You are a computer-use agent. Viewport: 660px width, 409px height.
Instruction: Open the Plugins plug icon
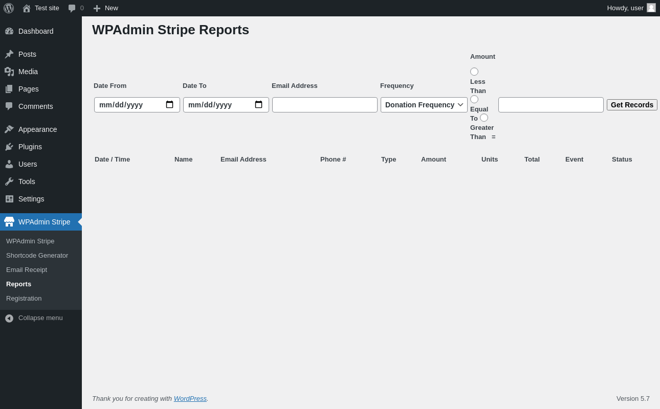(9, 147)
